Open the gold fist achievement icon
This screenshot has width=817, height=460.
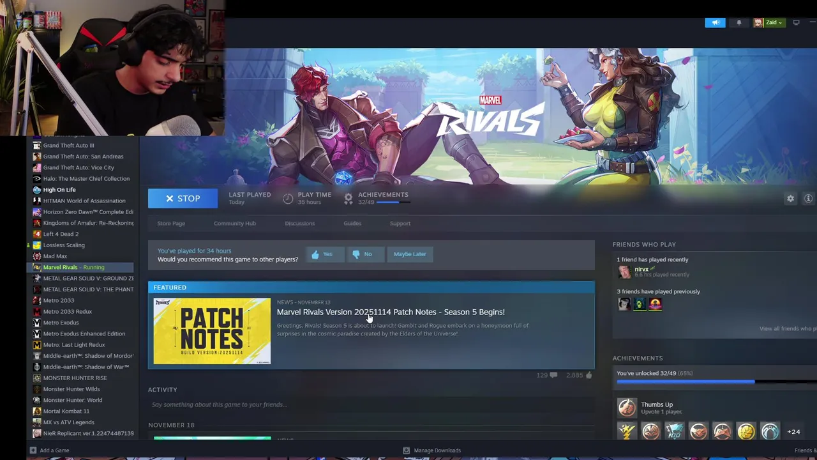[x=746, y=432]
